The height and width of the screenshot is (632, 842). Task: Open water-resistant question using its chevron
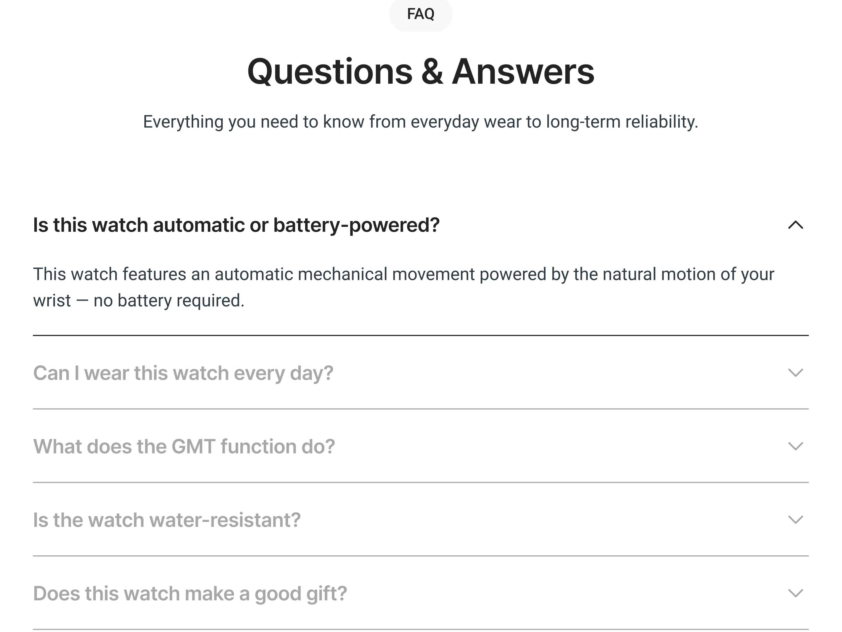(x=795, y=520)
